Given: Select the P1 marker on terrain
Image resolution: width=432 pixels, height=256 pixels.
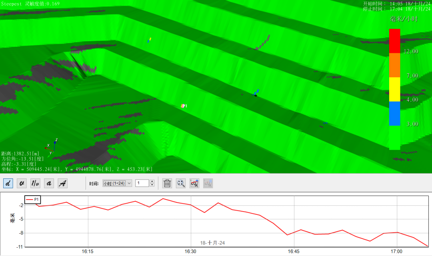Looking at the screenshot, I should tap(183, 106).
